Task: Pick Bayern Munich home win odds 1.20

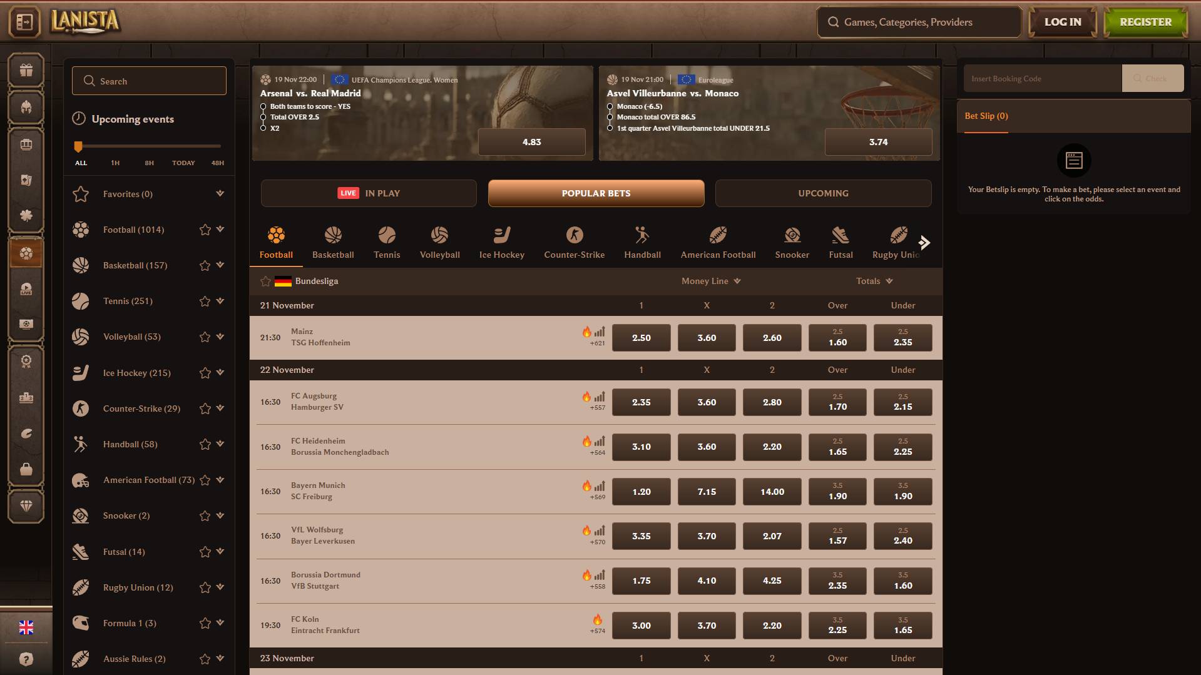Action: point(641,492)
